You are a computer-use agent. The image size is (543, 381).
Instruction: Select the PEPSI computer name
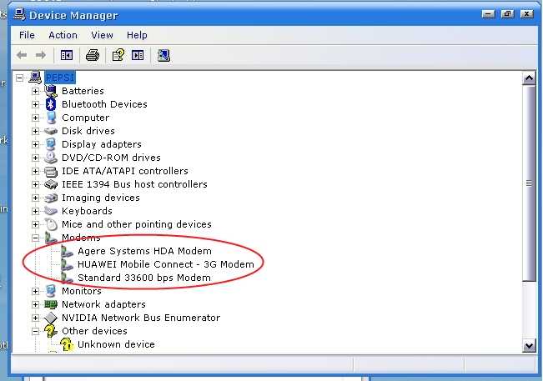coord(60,78)
